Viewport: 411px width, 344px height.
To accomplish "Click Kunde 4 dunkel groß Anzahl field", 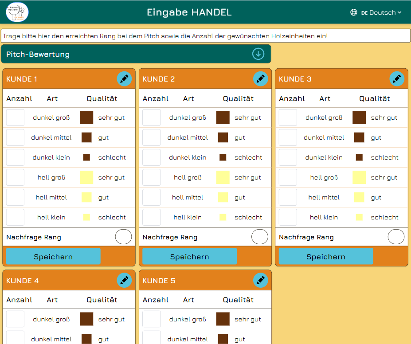I will (x=15, y=319).
